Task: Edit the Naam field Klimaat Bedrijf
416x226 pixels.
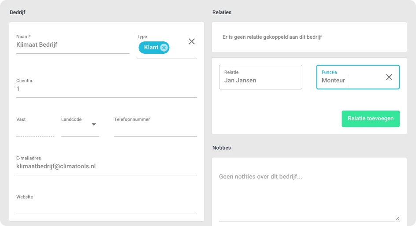Action: coord(73,45)
